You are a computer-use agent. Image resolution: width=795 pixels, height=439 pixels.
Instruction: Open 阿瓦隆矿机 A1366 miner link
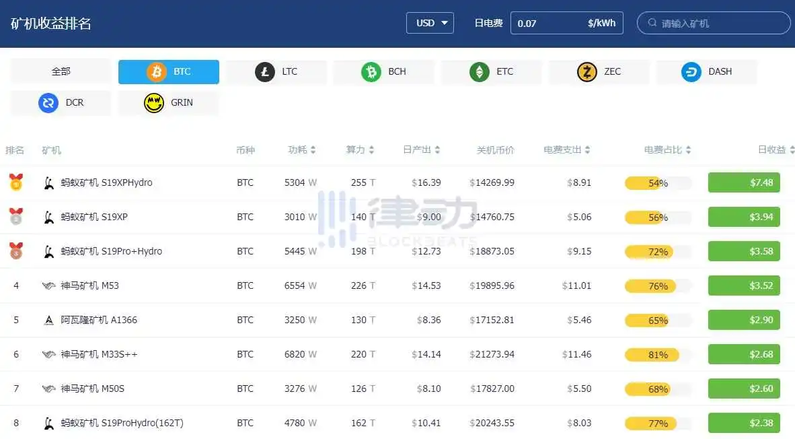coord(99,320)
